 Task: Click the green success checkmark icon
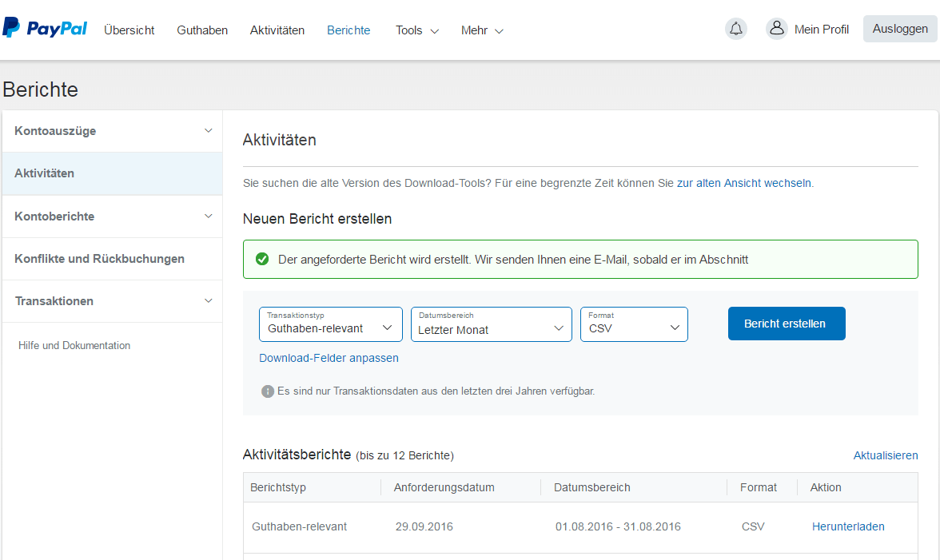point(262,260)
